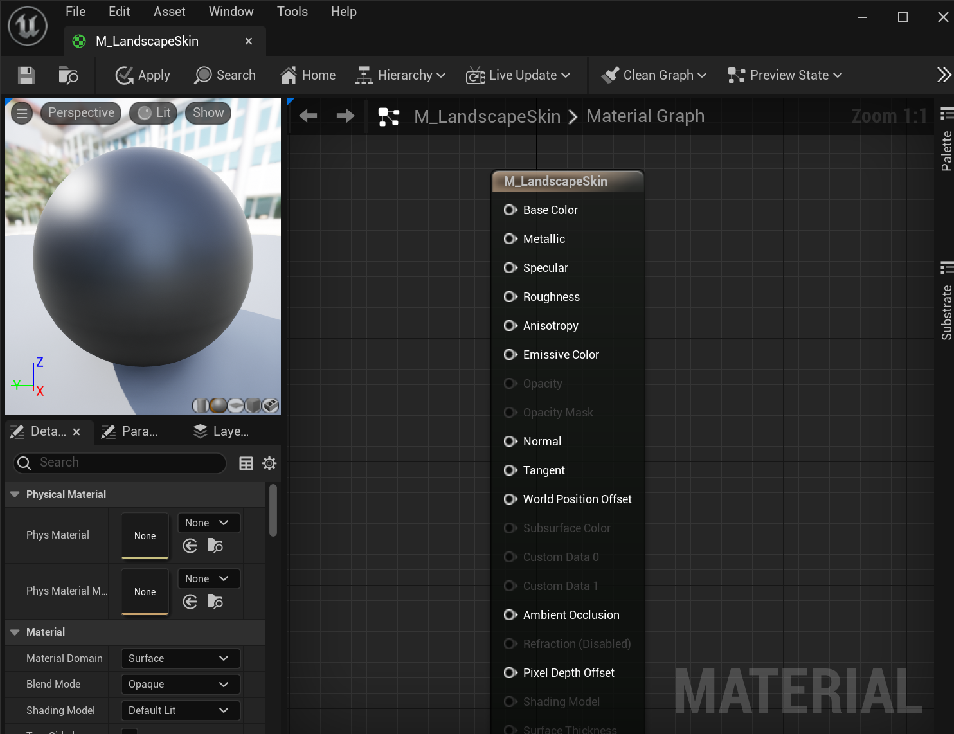This screenshot has width=954, height=734.
Task: Click Phys Material Mask None thumbnail
Action: [x=145, y=592]
